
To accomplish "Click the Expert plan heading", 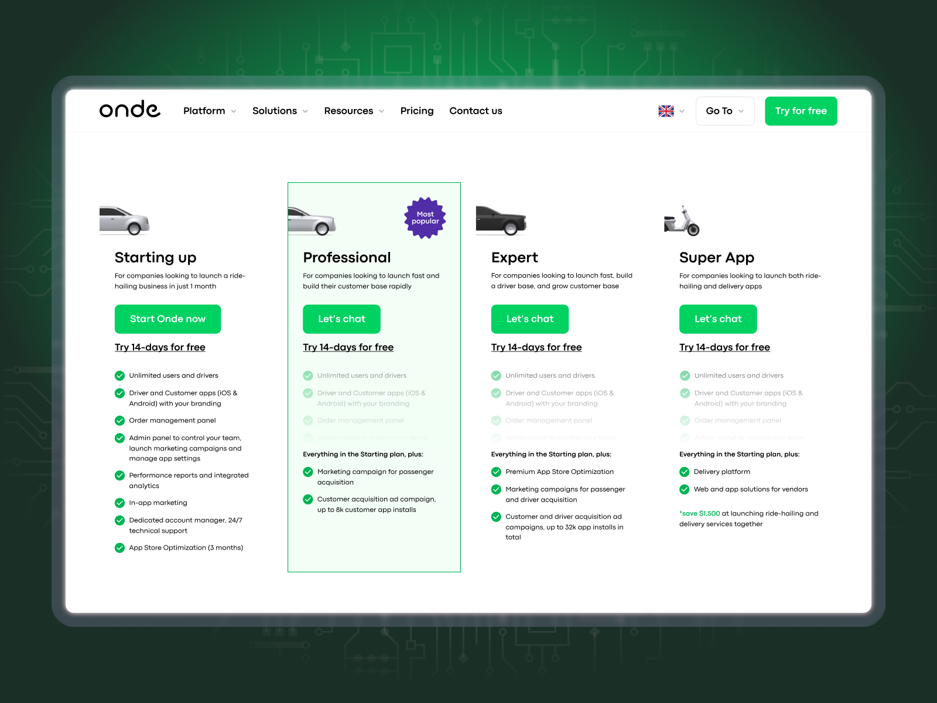I will [x=514, y=257].
